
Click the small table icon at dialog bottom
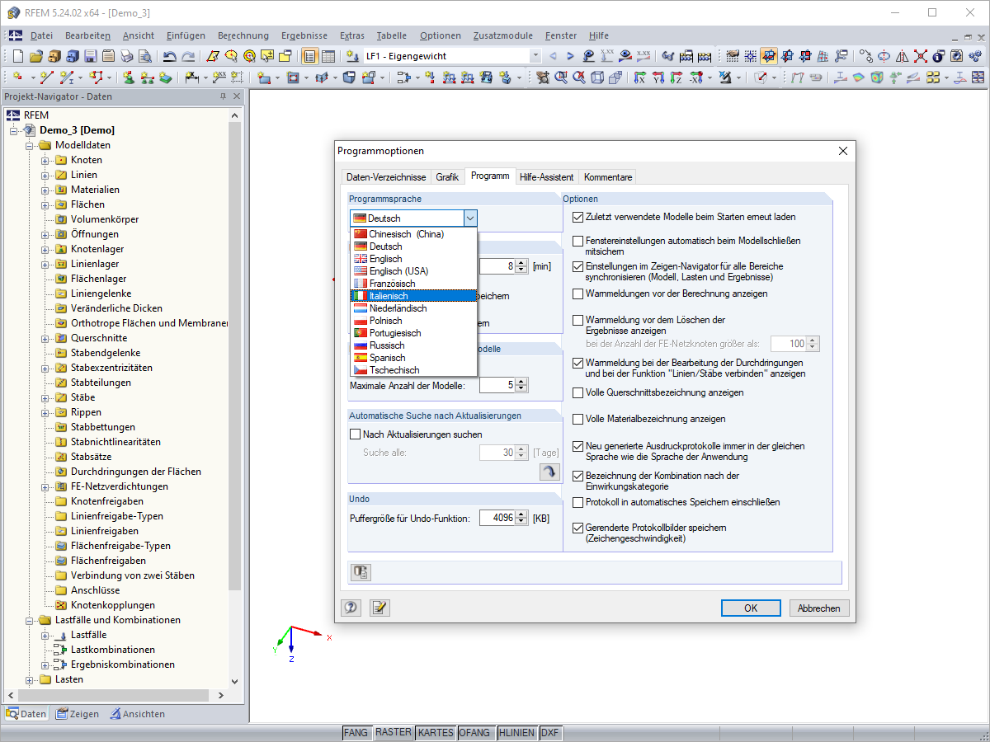361,572
